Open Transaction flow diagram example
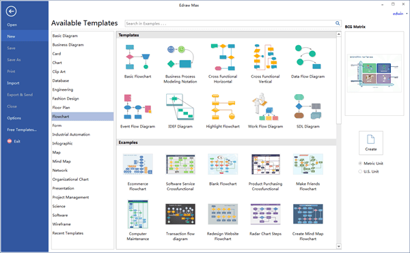Screen dimensions: 410x253 tap(180, 222)
